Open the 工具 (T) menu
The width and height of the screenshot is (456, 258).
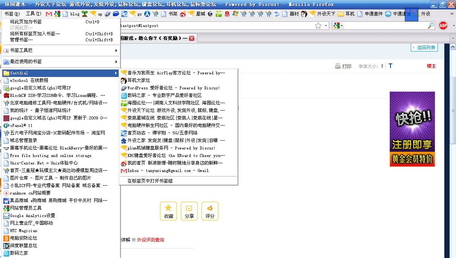(34, 14)
